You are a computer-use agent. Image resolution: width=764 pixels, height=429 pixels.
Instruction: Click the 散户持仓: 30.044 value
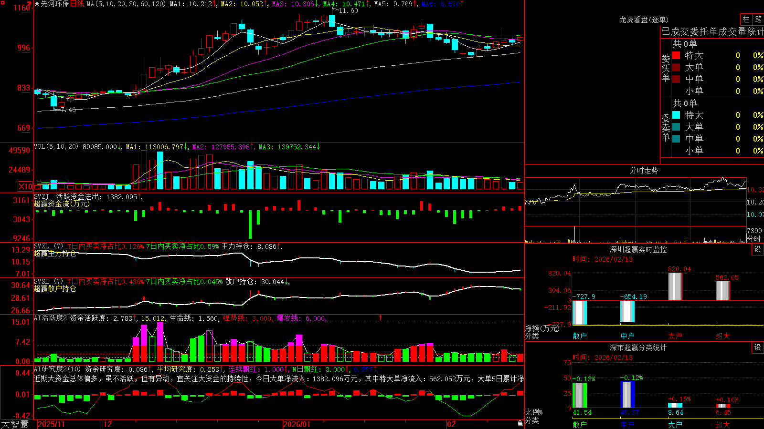click(x=255, y=282)
